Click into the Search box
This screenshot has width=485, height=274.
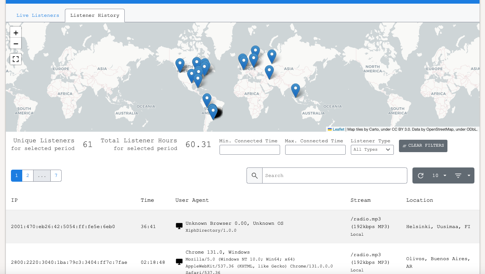pos(335,175)
